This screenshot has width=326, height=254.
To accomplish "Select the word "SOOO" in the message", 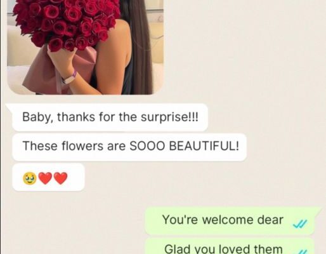I will click(147, 146).
